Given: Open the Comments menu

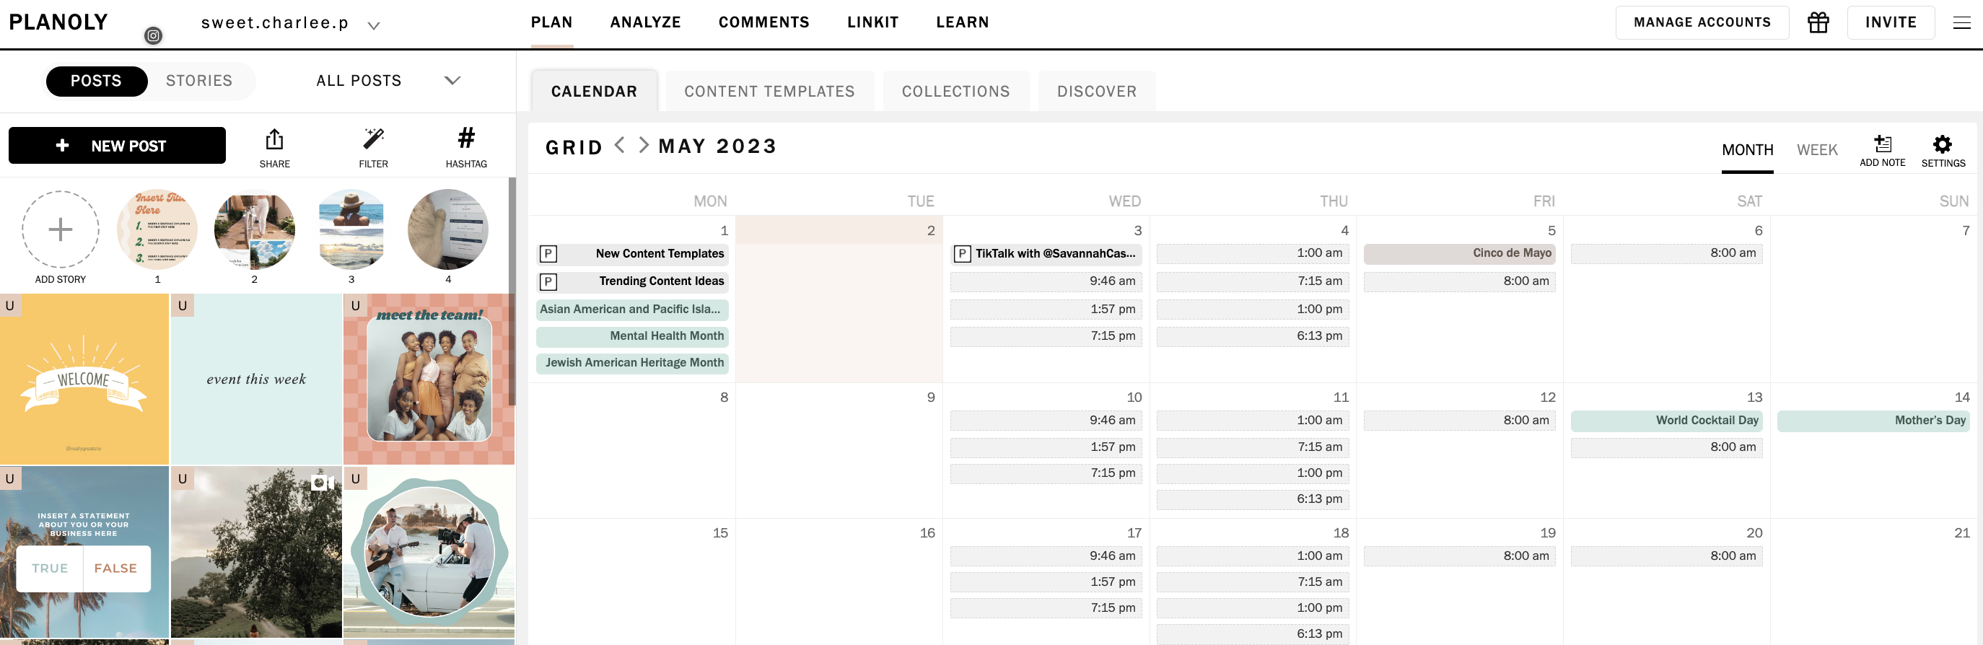Looking at the screenshot, I should [763, 22].
